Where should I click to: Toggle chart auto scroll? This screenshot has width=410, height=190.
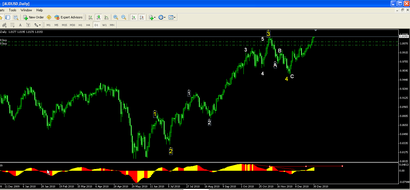(x=133, y=17)
